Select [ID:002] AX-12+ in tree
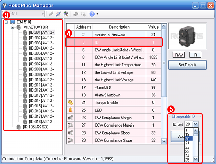The height and width of the screenshot is (164, 216). click(42, 38)
